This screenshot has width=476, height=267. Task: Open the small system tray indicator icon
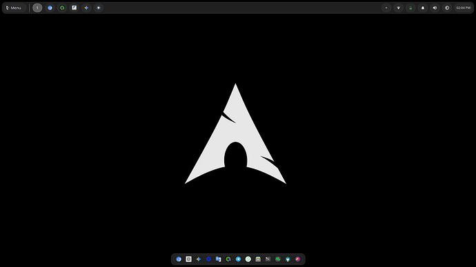click(386, 8)
